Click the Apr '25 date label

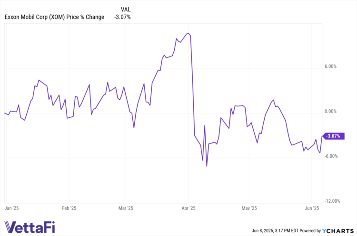188,208
